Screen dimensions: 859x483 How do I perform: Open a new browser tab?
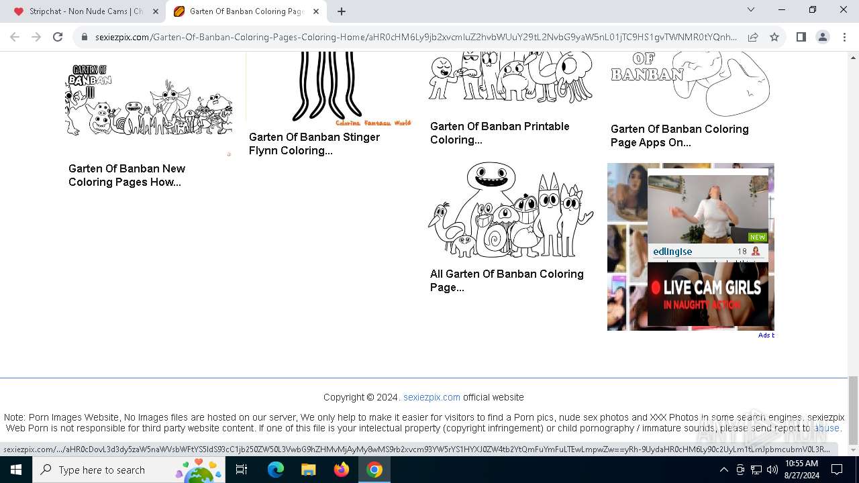click(x=342, y=11)
